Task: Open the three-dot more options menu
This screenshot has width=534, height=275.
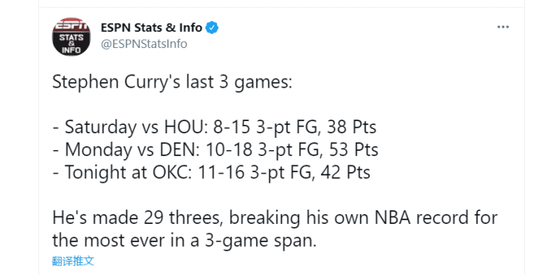Action: click(503, 27)
